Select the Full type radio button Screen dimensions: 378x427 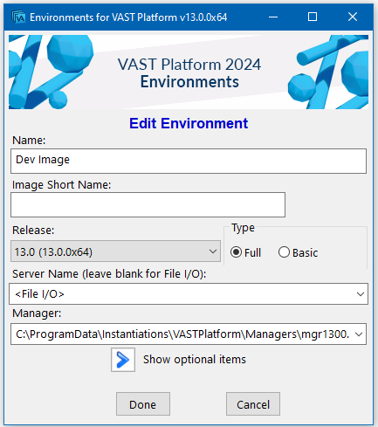(236, 252)
